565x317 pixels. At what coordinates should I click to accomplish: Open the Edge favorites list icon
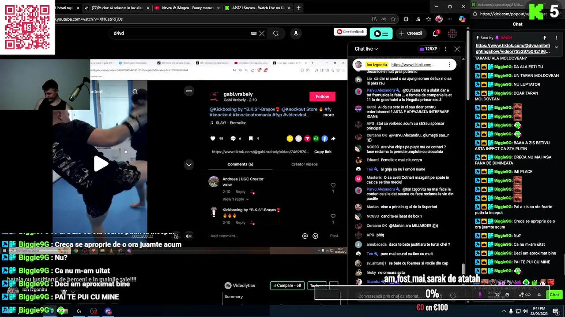[428, 19]
